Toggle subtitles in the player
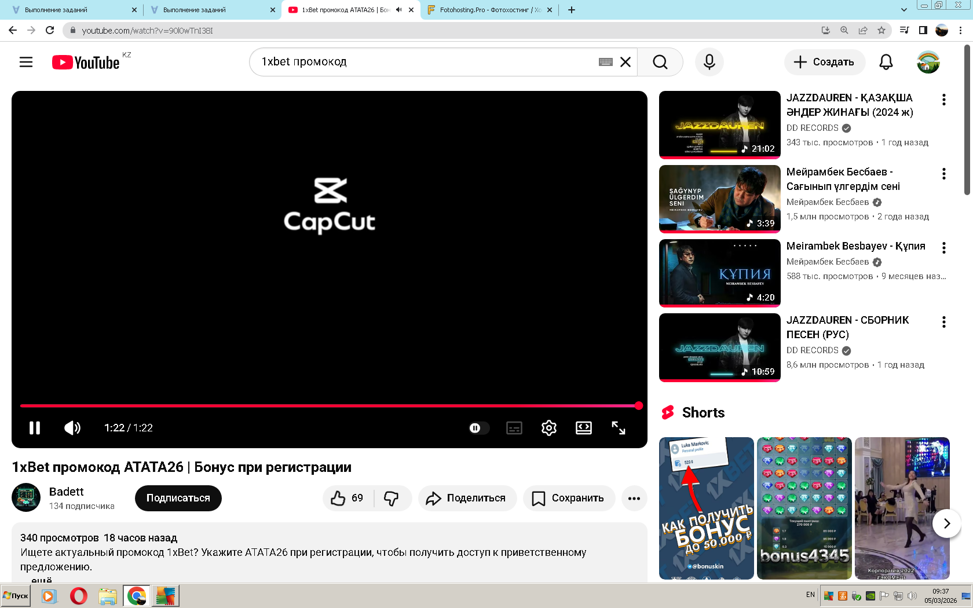 click(x=514, y=428)
